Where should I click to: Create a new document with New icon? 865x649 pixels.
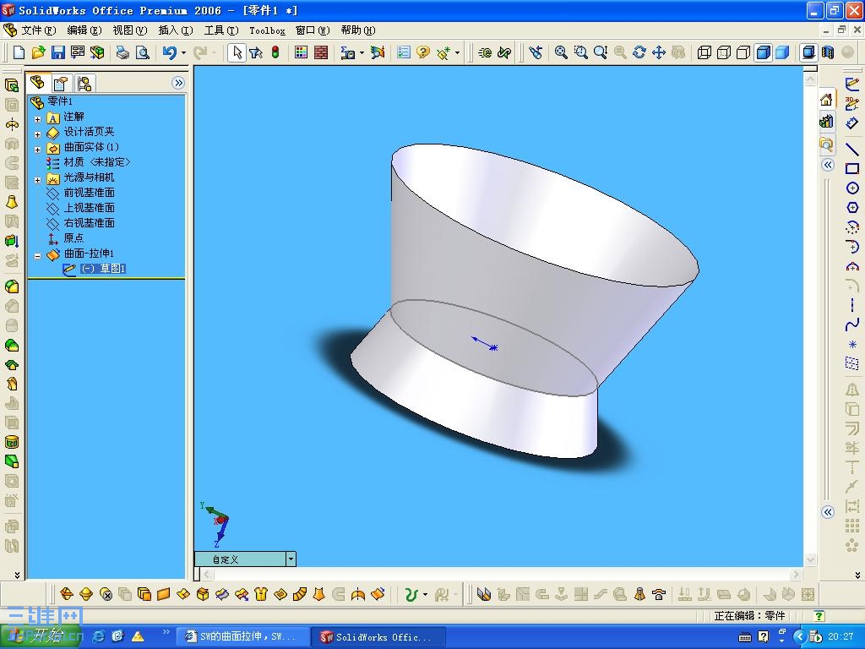tap(19, 52)
